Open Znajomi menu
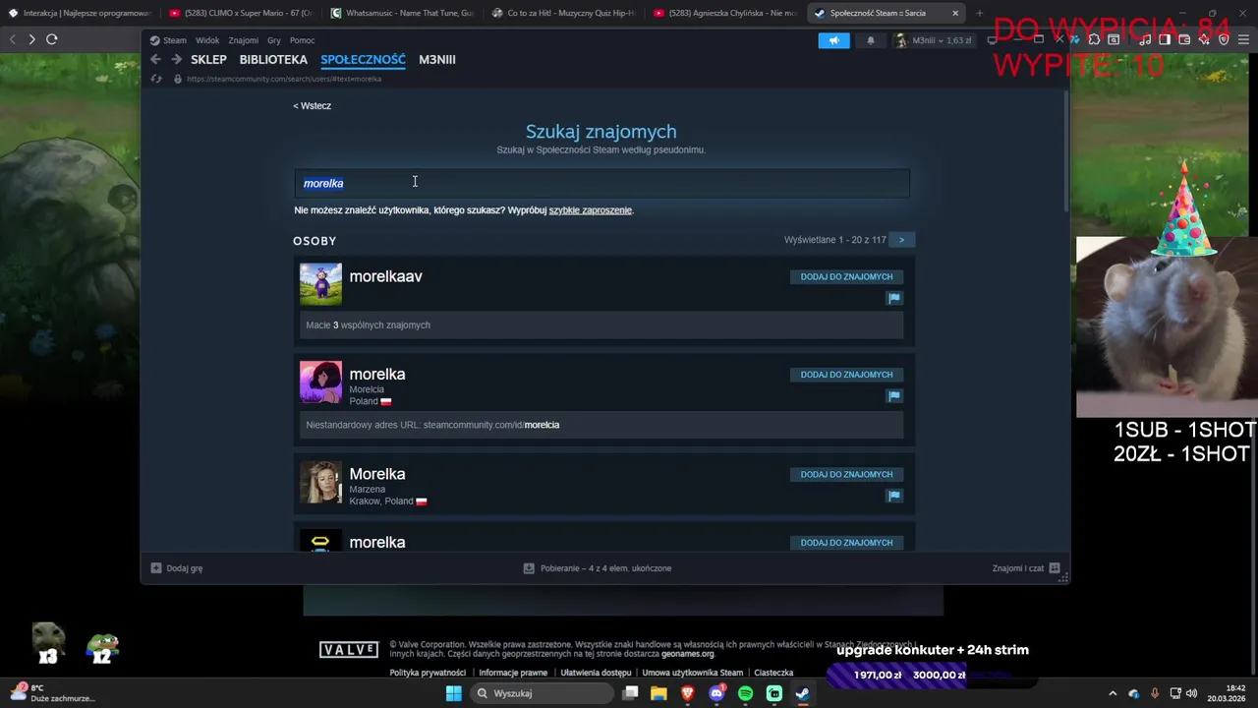Image resolution: width=1258 pixels, height=708 pixels. pos(243,40)
